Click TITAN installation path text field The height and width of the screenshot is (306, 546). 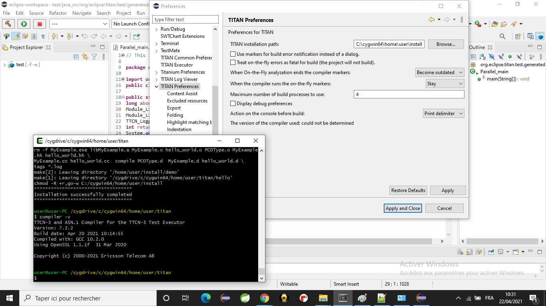pyautogui.click(x=389, y=44)
